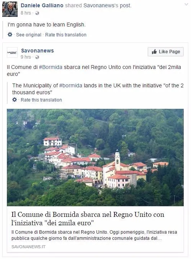Open the Bormida village photo

[x=95, y=157]
